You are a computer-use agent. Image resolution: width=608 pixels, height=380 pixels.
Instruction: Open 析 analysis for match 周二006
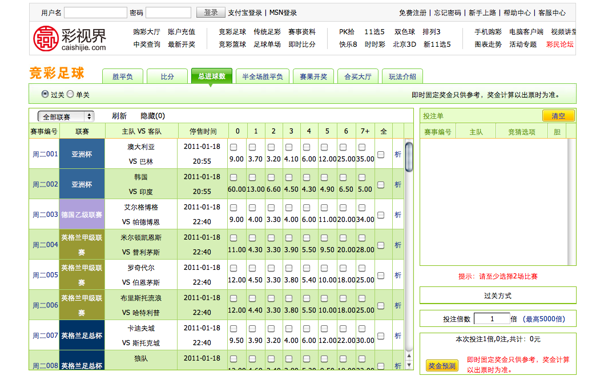point(398,305)
